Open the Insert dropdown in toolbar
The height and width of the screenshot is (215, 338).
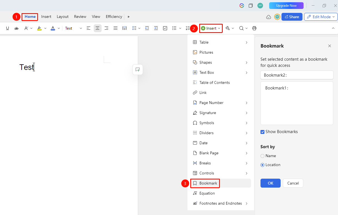[x=211, y=28]
